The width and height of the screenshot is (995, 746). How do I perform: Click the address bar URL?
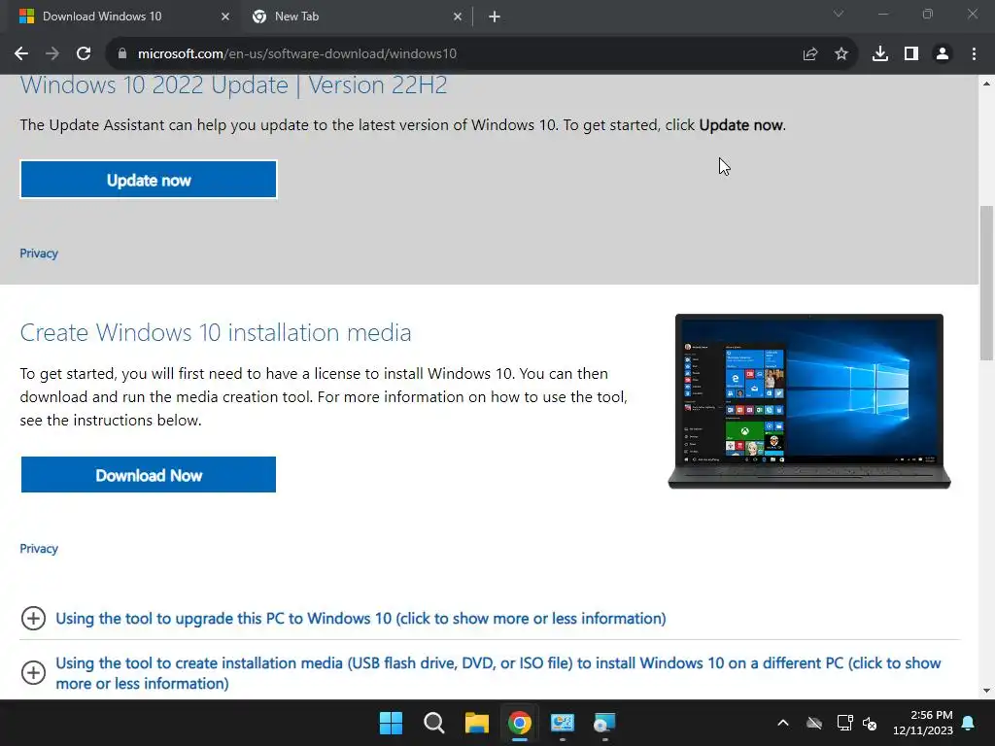point(297,54)
